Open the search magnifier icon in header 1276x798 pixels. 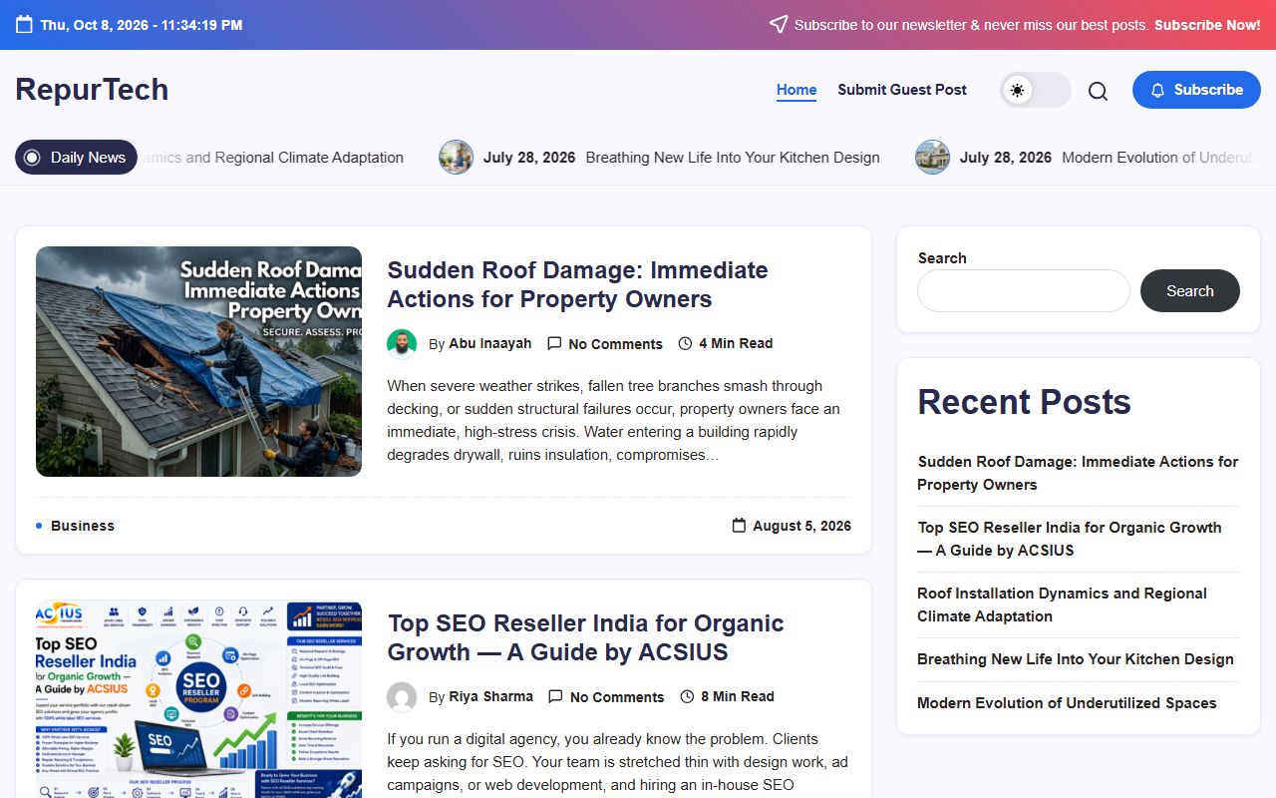click(1098, 91)
